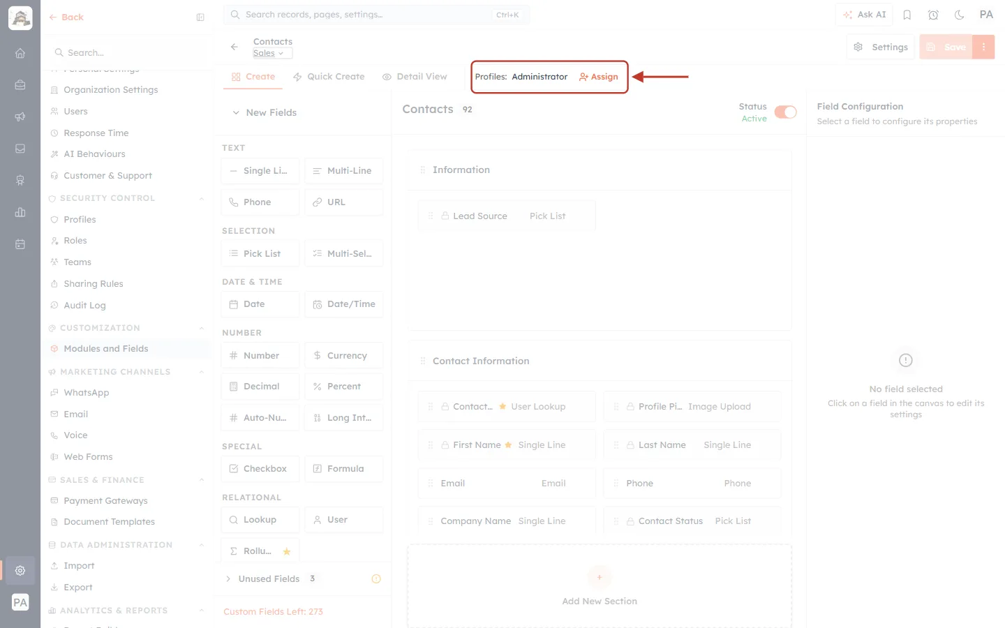Open the calendar icon in left rail
Screen dimensions: 1005x628
20,244
